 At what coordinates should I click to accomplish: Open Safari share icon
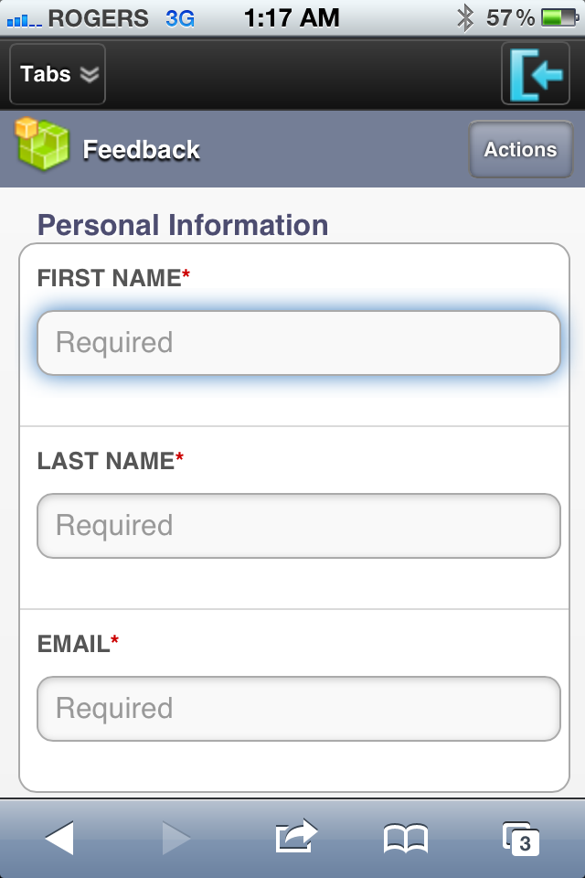296,836
